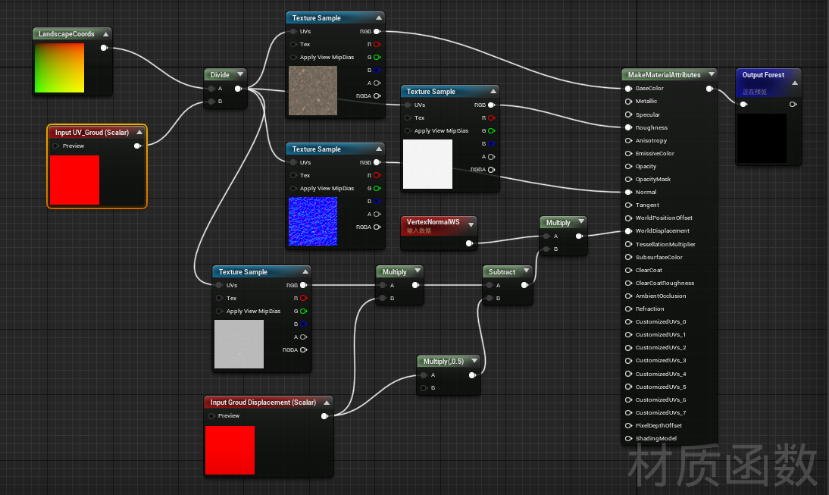Click the Specular input pin

coord(629,114)
